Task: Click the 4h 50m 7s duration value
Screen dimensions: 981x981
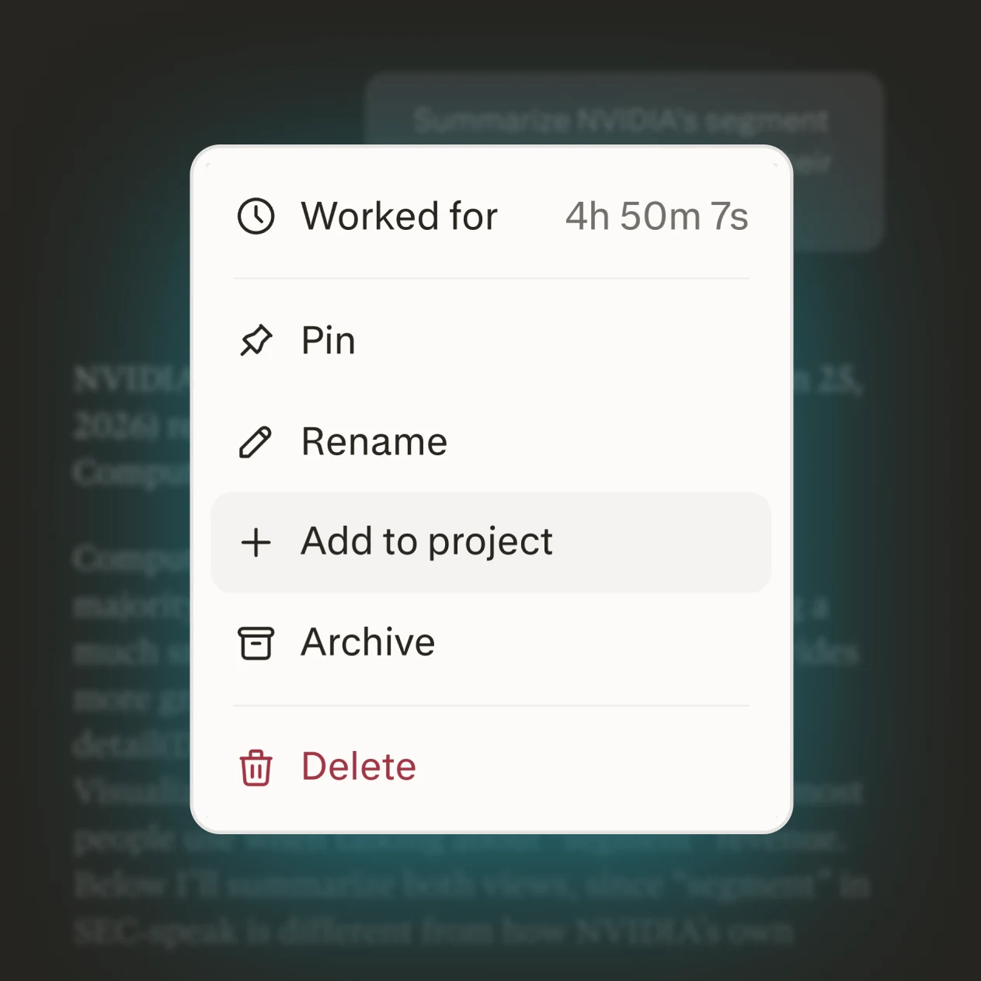Action: click(657, 216)
